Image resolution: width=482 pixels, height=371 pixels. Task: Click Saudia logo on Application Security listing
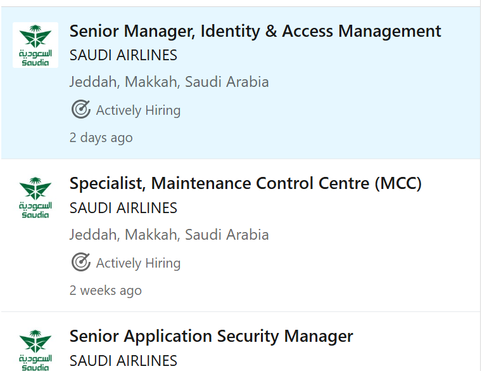pos(35,350)
